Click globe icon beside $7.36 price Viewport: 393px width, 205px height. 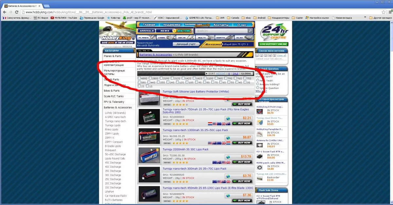pos(228,195)
